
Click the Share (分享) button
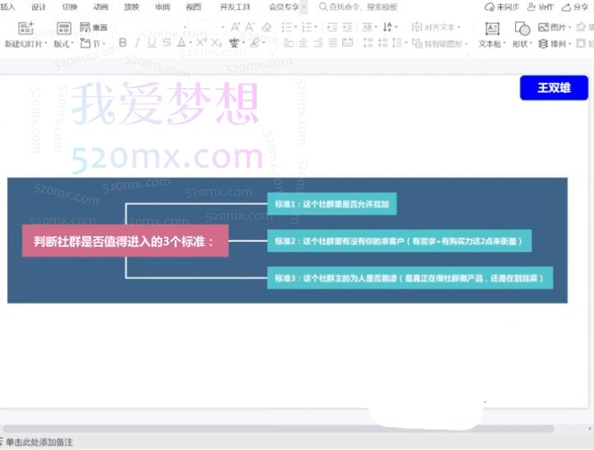click(x=575, y=7)
